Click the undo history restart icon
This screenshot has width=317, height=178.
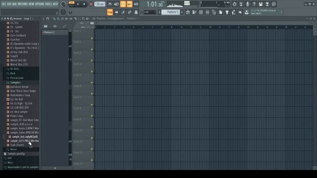(x=234, y=4)
